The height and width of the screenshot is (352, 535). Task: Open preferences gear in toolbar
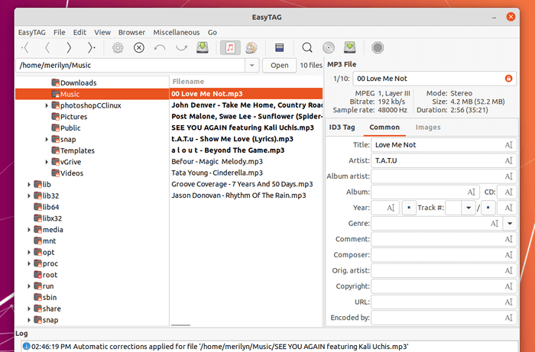pos(118,47)
